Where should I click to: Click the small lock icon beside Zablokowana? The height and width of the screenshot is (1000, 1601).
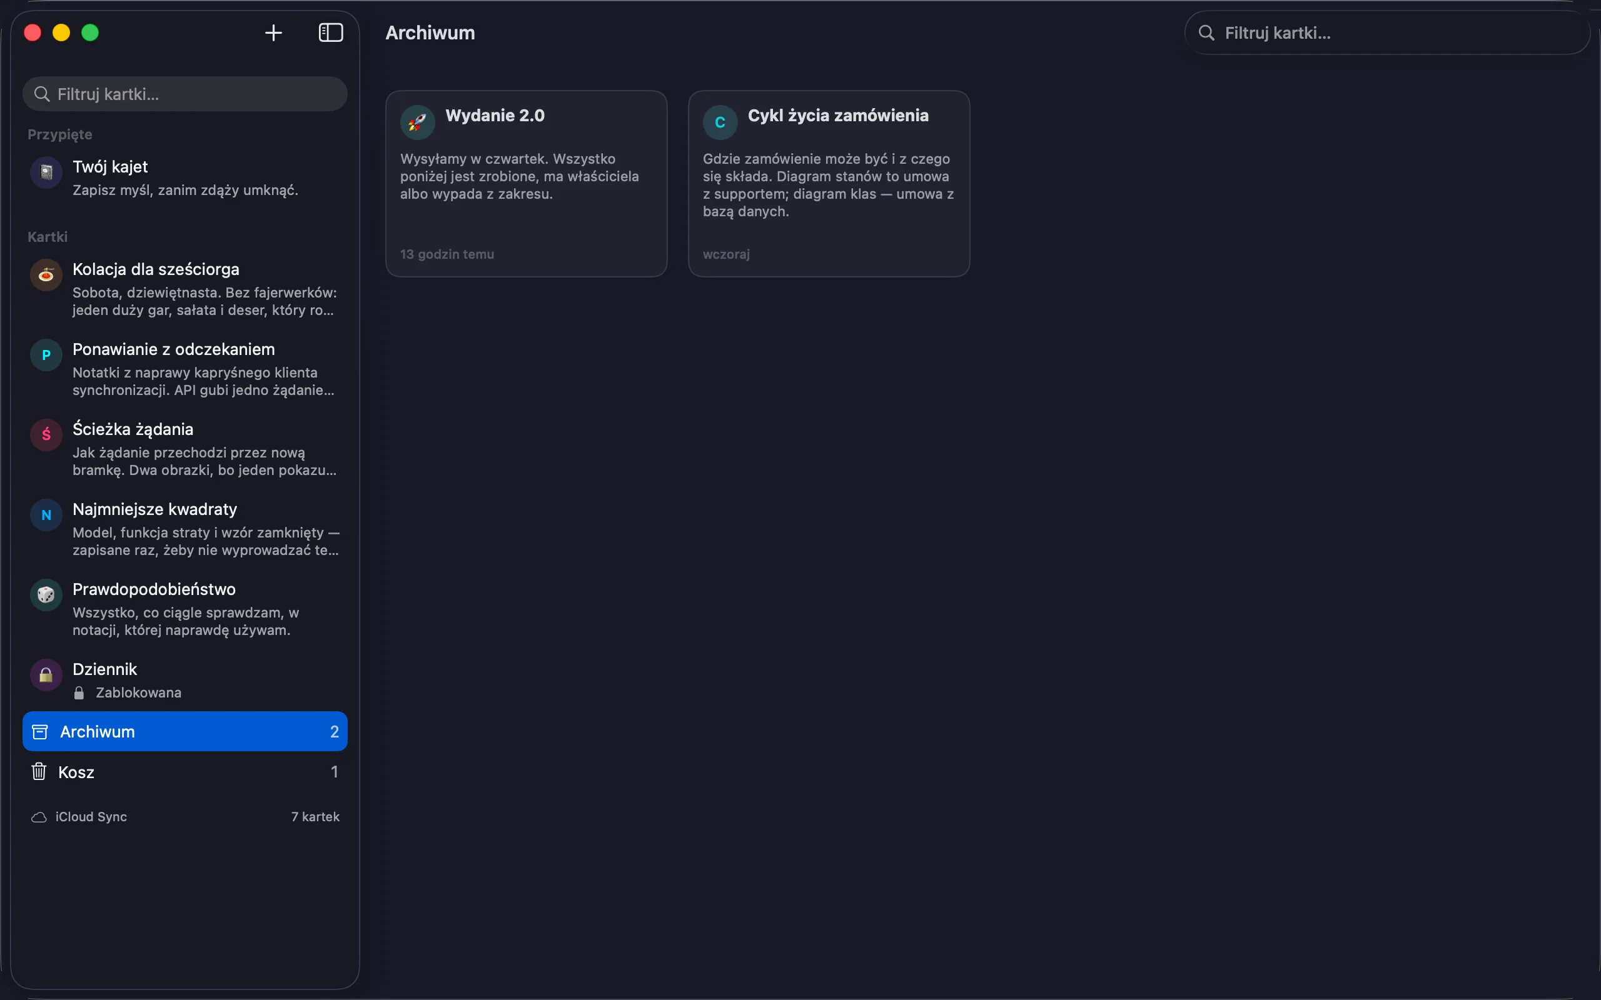[79, 692]
